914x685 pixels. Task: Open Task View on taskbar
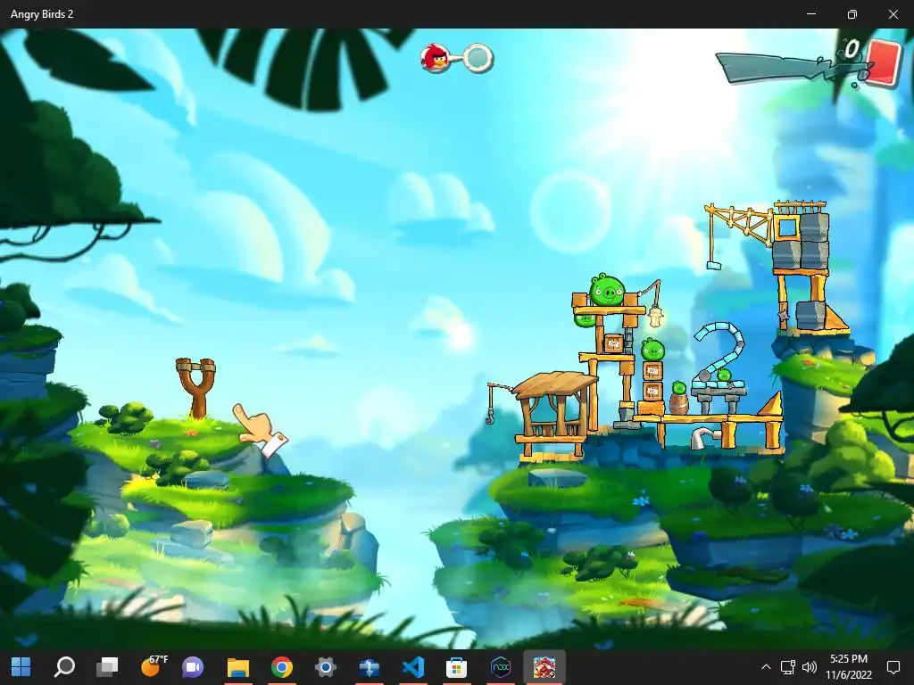pyautogui.click(x=107, y=667)
